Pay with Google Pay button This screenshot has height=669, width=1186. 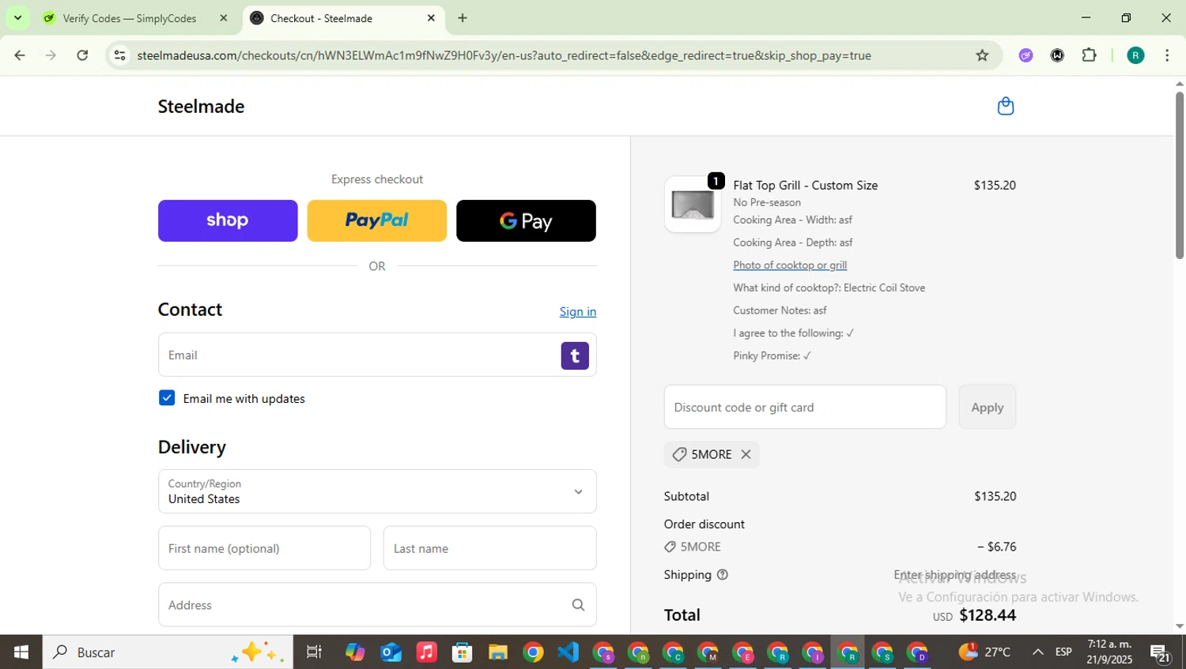pyautogui.click(x=526, y=220)
